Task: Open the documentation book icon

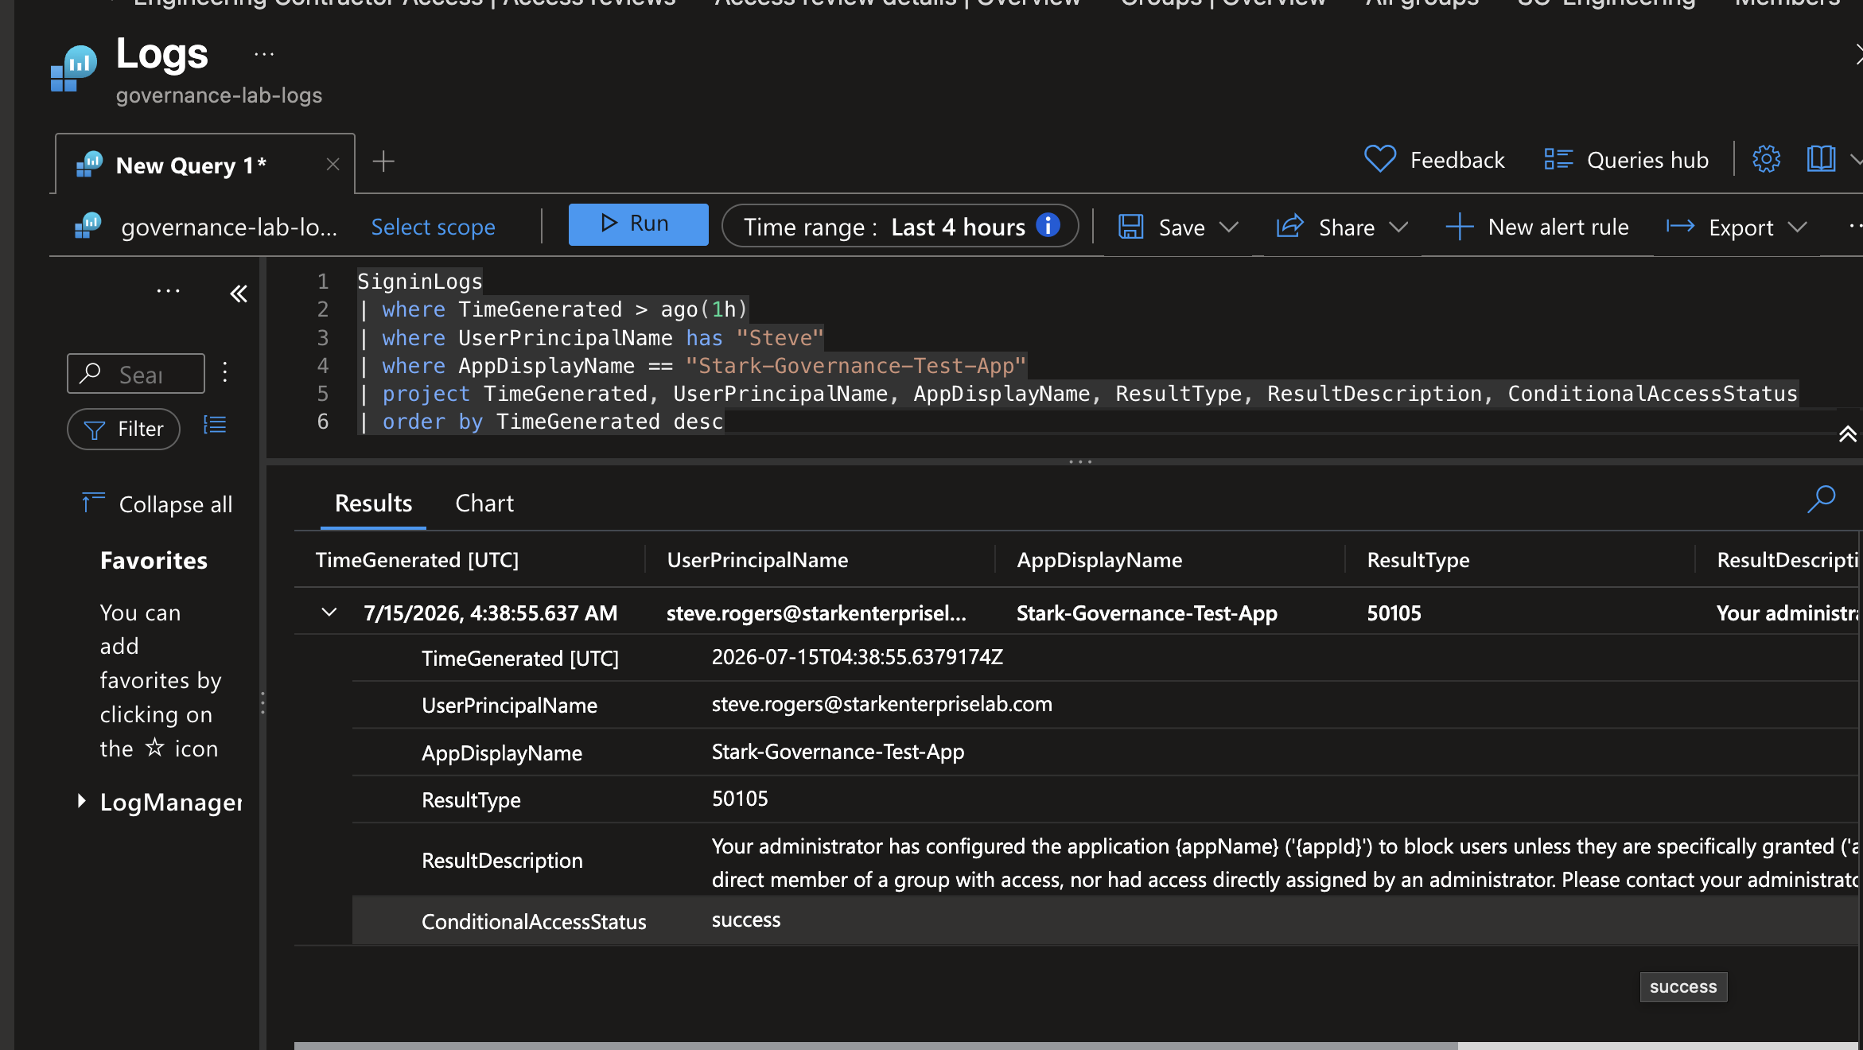Action: pyautogui.click(x=1821, y=159)
